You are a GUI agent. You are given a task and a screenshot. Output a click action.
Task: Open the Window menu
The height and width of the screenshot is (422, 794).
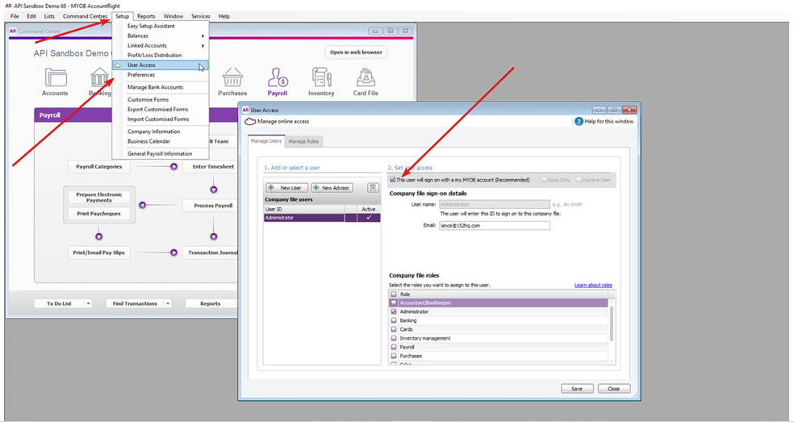point(173,16)
